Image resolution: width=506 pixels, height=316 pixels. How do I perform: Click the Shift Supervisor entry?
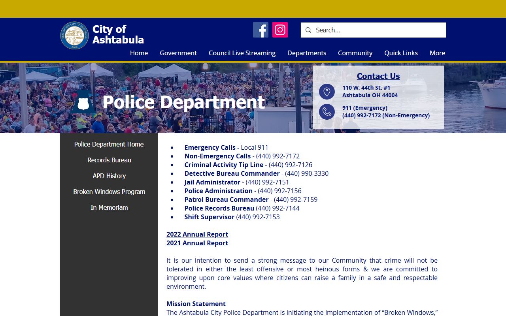pos(232,217)
